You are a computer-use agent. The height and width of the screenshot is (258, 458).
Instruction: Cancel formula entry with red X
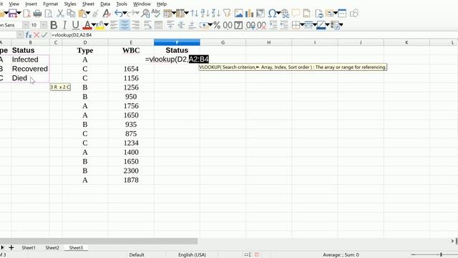(36, 35)
